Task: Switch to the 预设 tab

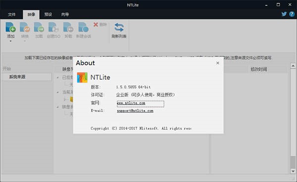Action: pyautogui.click(x=48, y=14)
